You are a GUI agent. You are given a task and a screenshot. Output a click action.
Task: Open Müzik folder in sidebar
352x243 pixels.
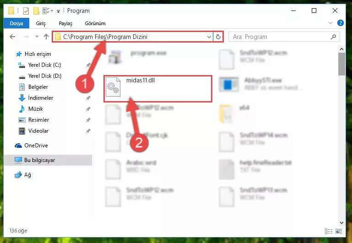point(35,109)
